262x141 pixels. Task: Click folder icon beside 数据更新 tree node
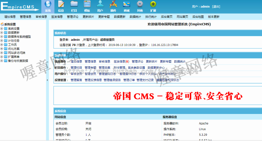[x=6, y=33]
